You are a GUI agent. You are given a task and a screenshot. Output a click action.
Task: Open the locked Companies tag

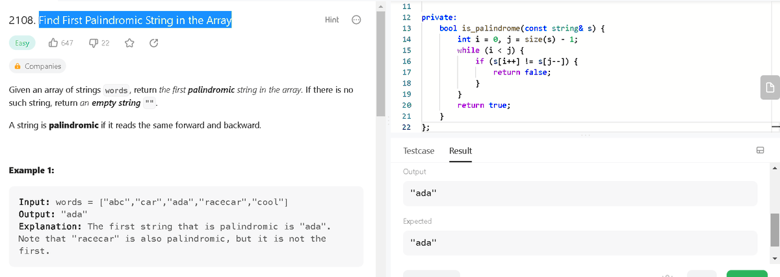[x=38, y=66]
